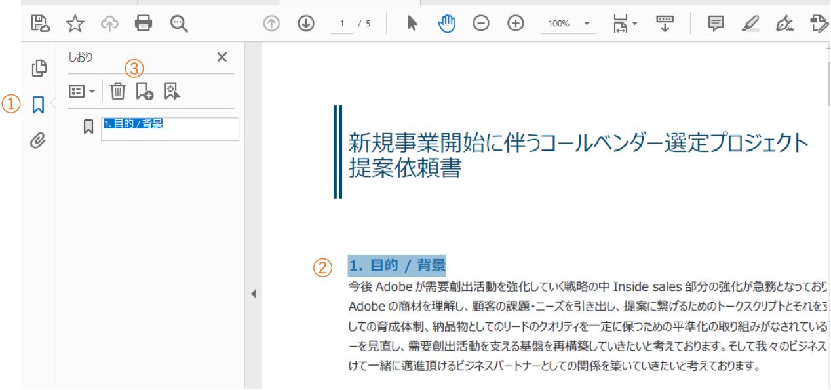
Task: Click the しおり panel title
Action: [x=81, y=57]
